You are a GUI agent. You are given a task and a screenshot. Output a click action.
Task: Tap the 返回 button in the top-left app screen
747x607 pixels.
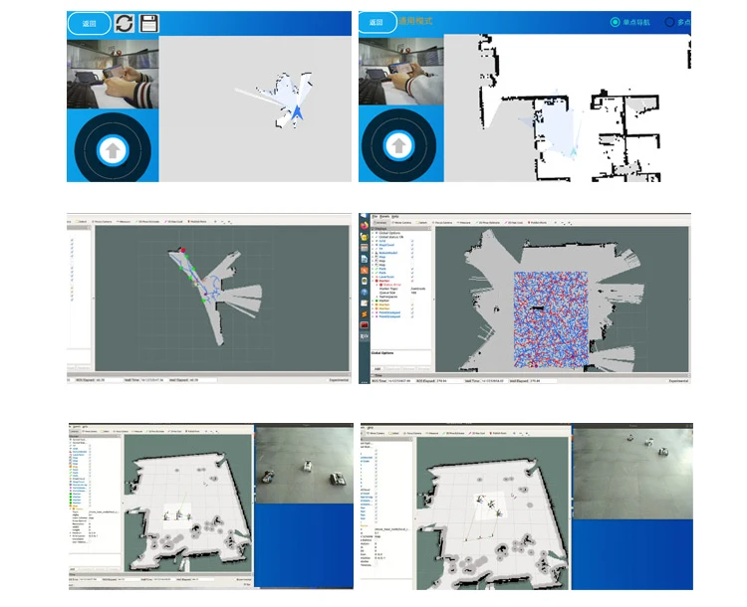(x=89, y=23)
